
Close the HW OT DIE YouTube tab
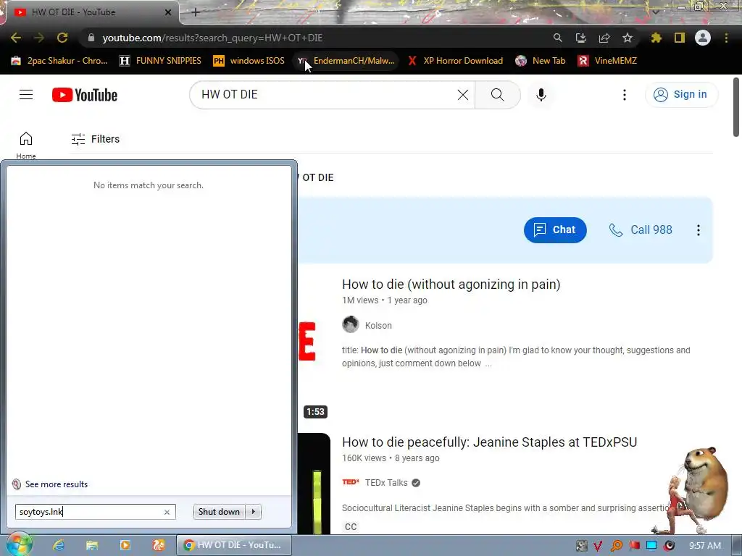(x=168, y=12)
